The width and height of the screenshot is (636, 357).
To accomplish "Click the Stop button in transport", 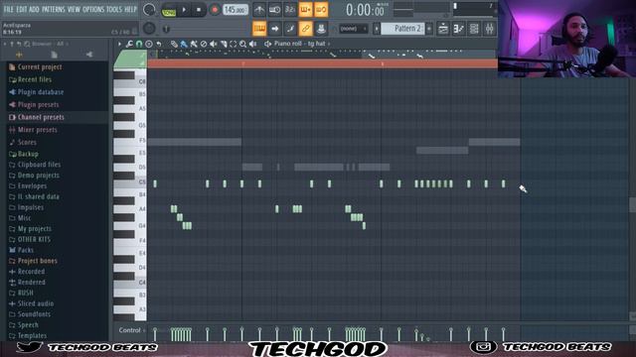I will (199, 9).
